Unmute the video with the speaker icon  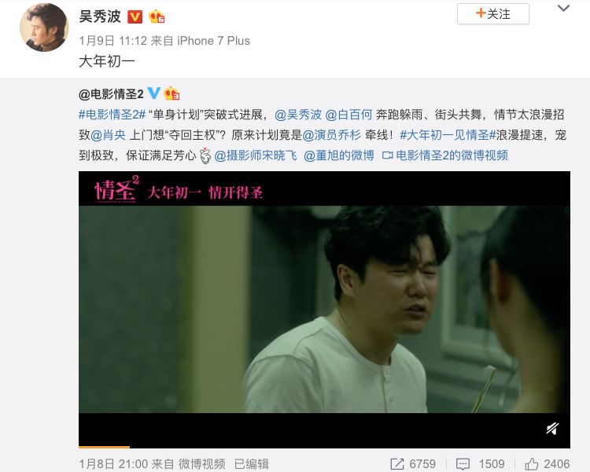(x=552, y=428)
